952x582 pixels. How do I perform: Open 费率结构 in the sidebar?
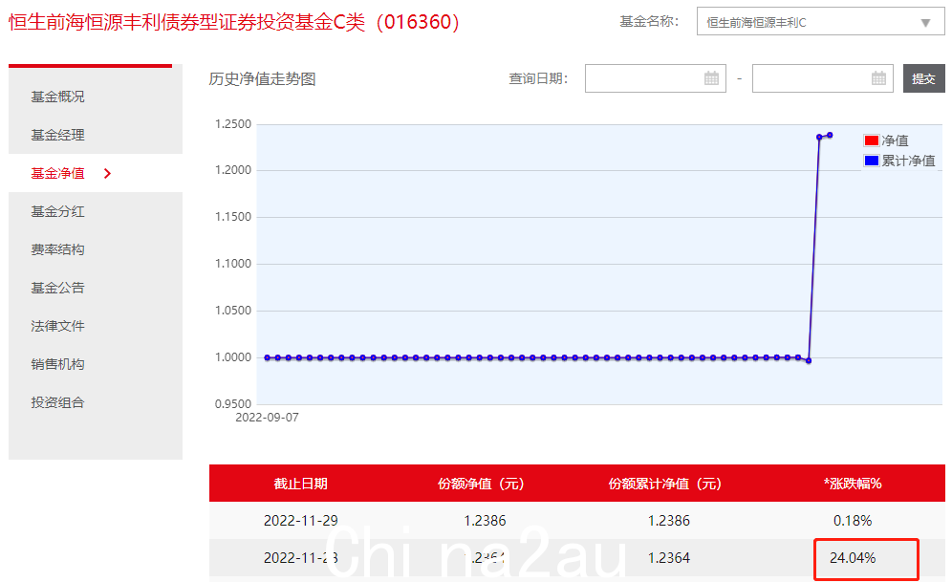point(57,249)
